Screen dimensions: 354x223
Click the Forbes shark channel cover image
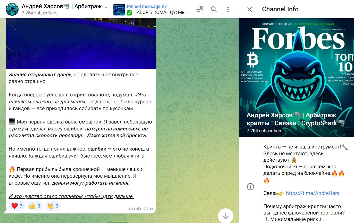[x=297, y=78]
